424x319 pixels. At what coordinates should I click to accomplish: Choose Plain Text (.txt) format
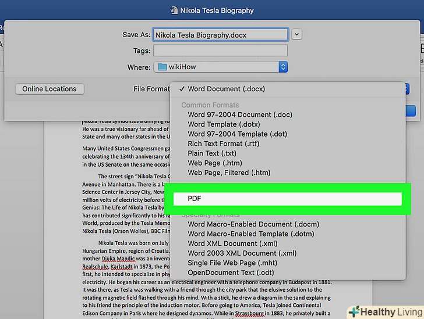(x=288, y=153)
